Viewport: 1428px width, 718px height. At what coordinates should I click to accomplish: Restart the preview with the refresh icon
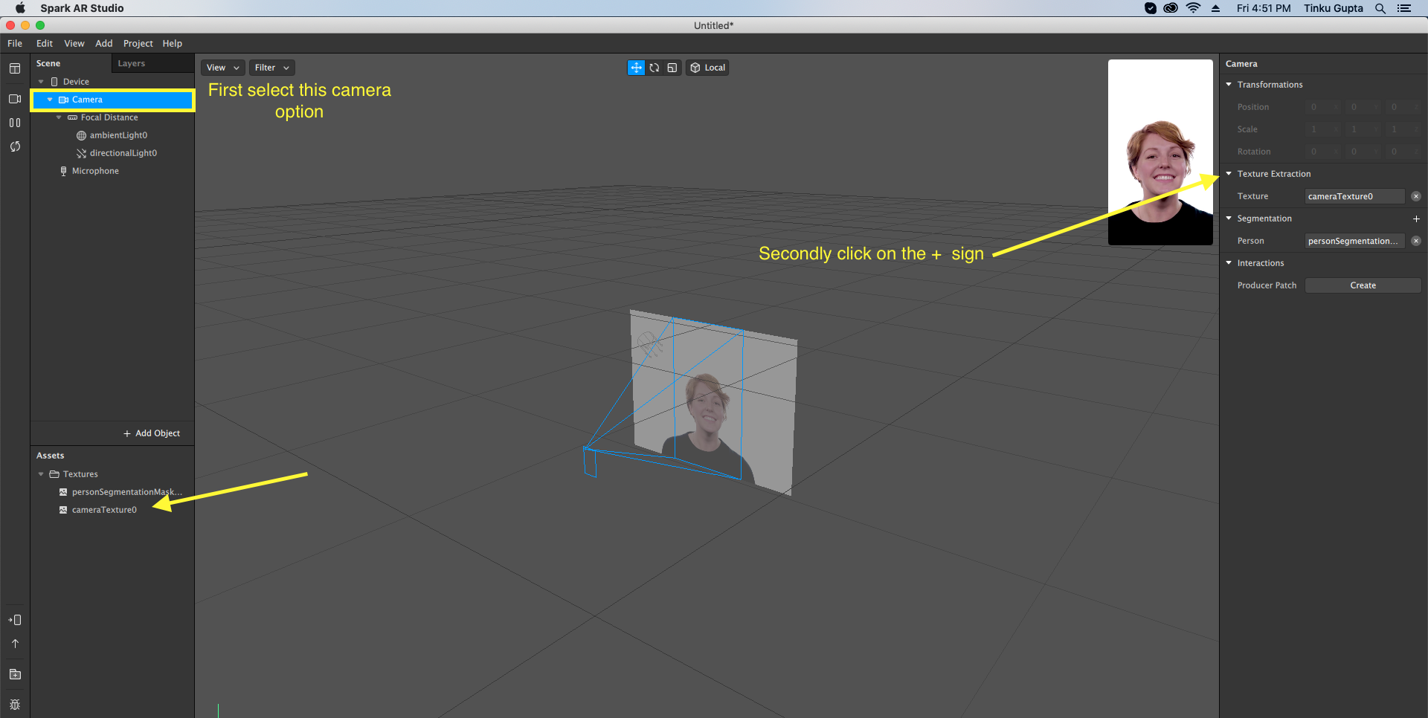click(15, 146)
